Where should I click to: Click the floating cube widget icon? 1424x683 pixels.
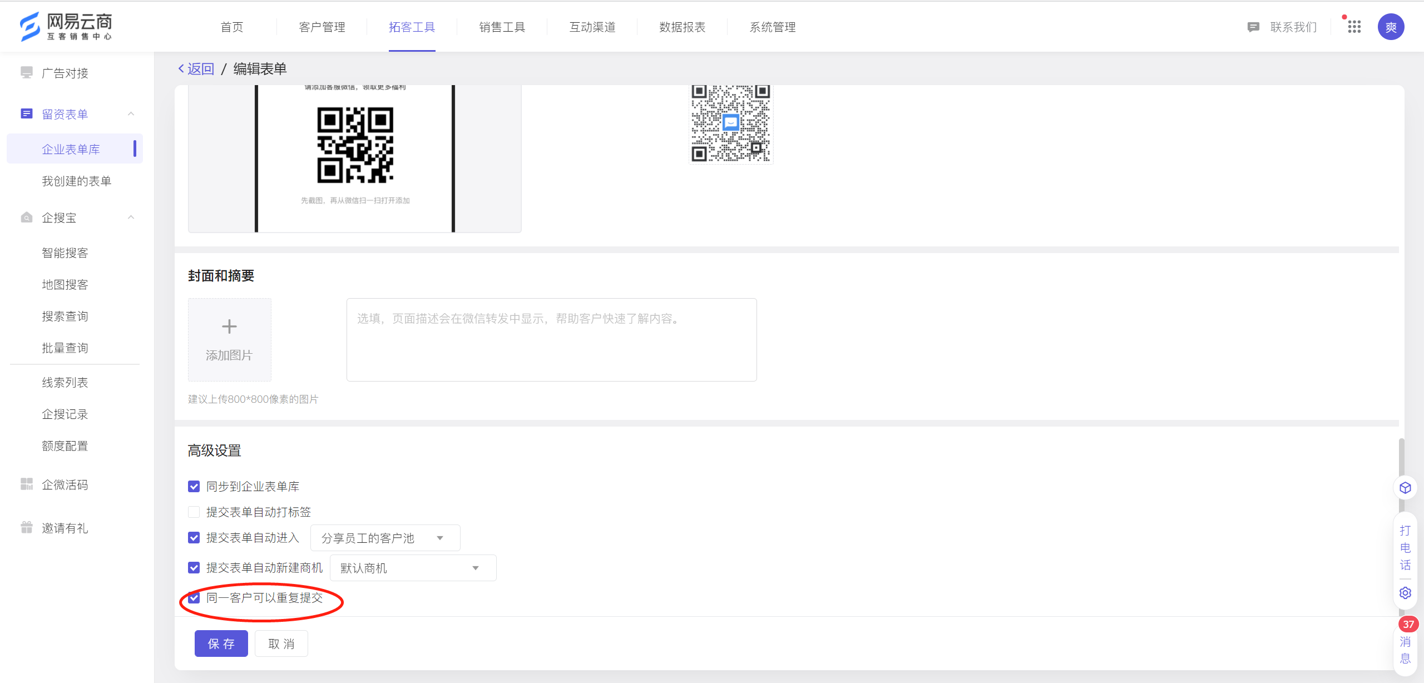coord(1405,488)
